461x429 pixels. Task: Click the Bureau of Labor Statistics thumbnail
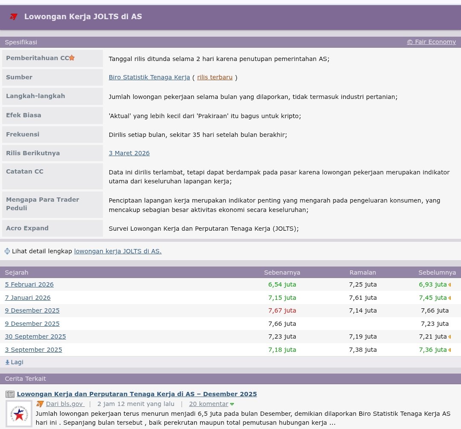19,414
